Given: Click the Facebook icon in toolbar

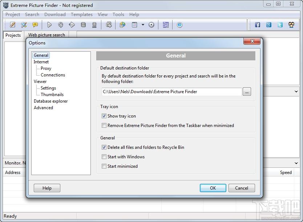Looking at the screenshot, I should point(257,25).
